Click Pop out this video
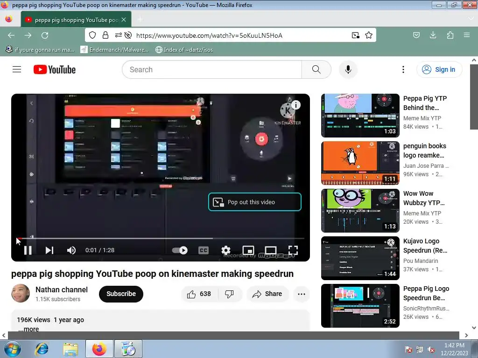Screen dimensions: 478x358 [x=255, y=202]
